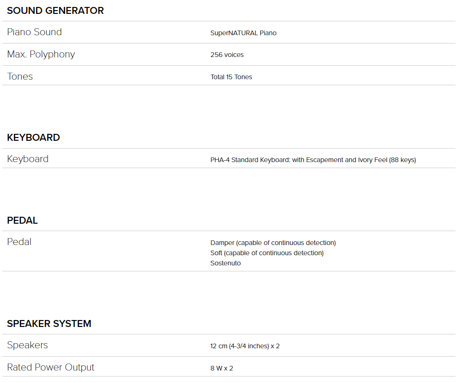461x383 pixels.
Task: Click the Pedal row label
Action: [x=19, y=242]
